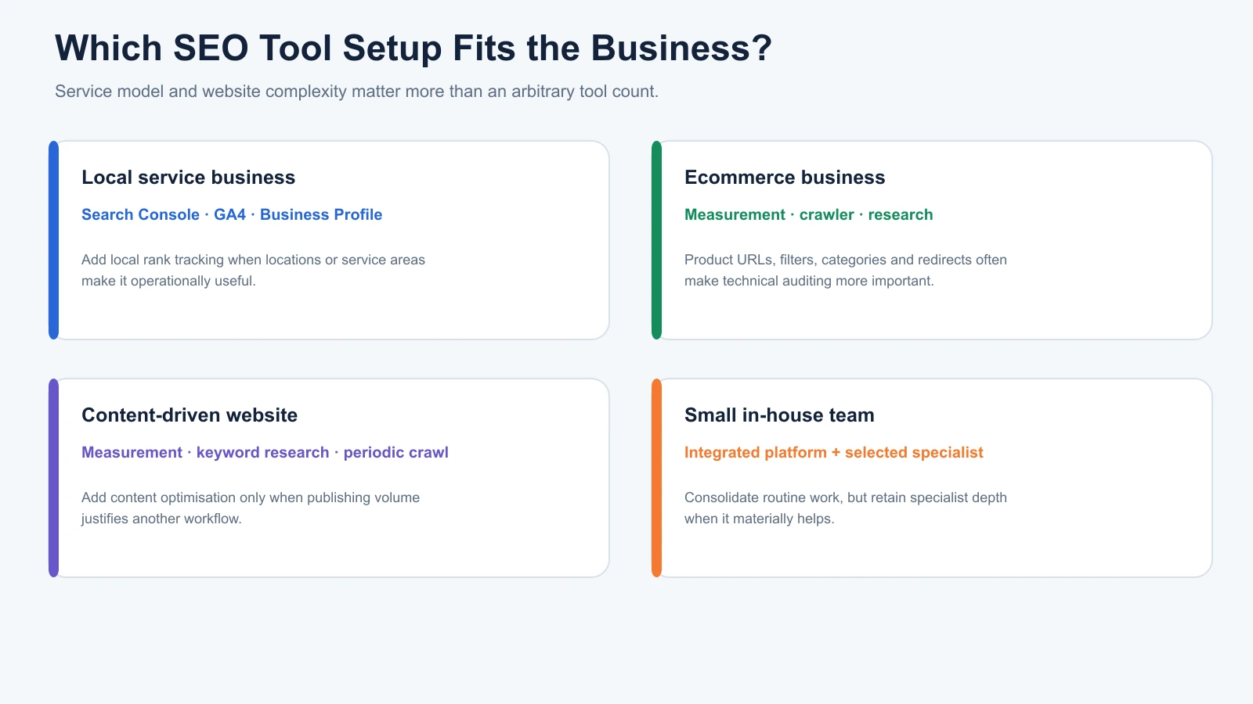The width and height of the screenshot is (1253, 704).
Task: Click the 'Add content optimisation only' description
Action: (251, 508)
